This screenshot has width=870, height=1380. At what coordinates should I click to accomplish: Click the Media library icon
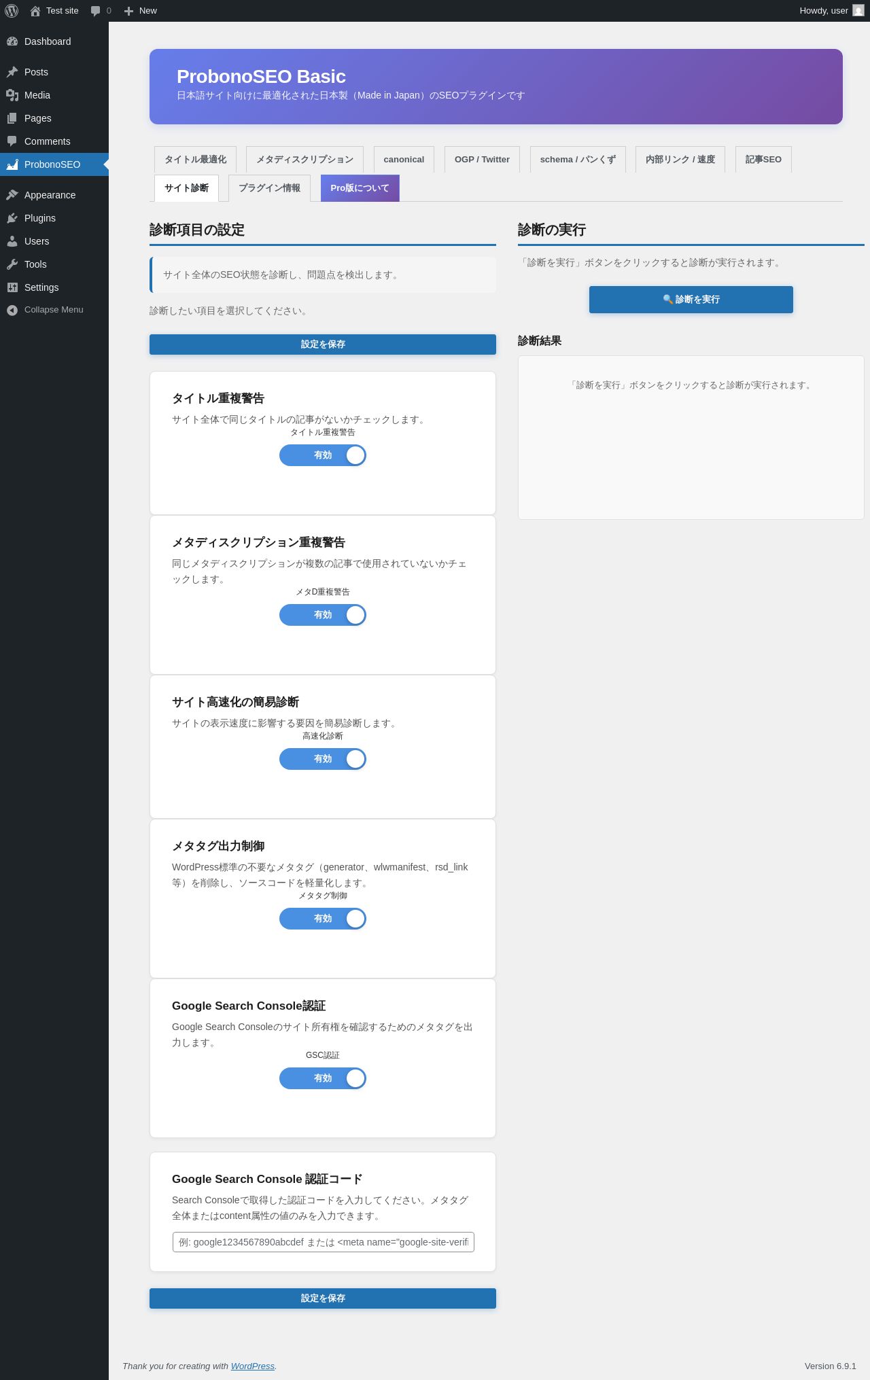point(12,95)
